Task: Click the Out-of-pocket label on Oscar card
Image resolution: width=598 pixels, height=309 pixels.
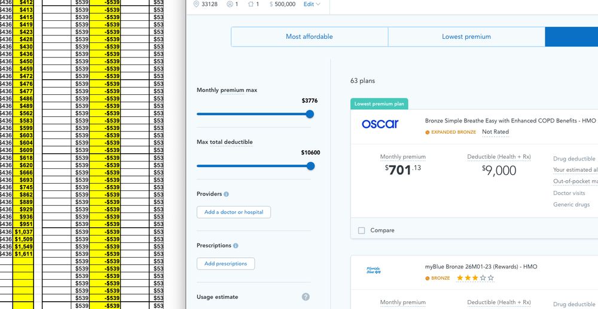Action: pyautogui.click(x=575, y=181)
